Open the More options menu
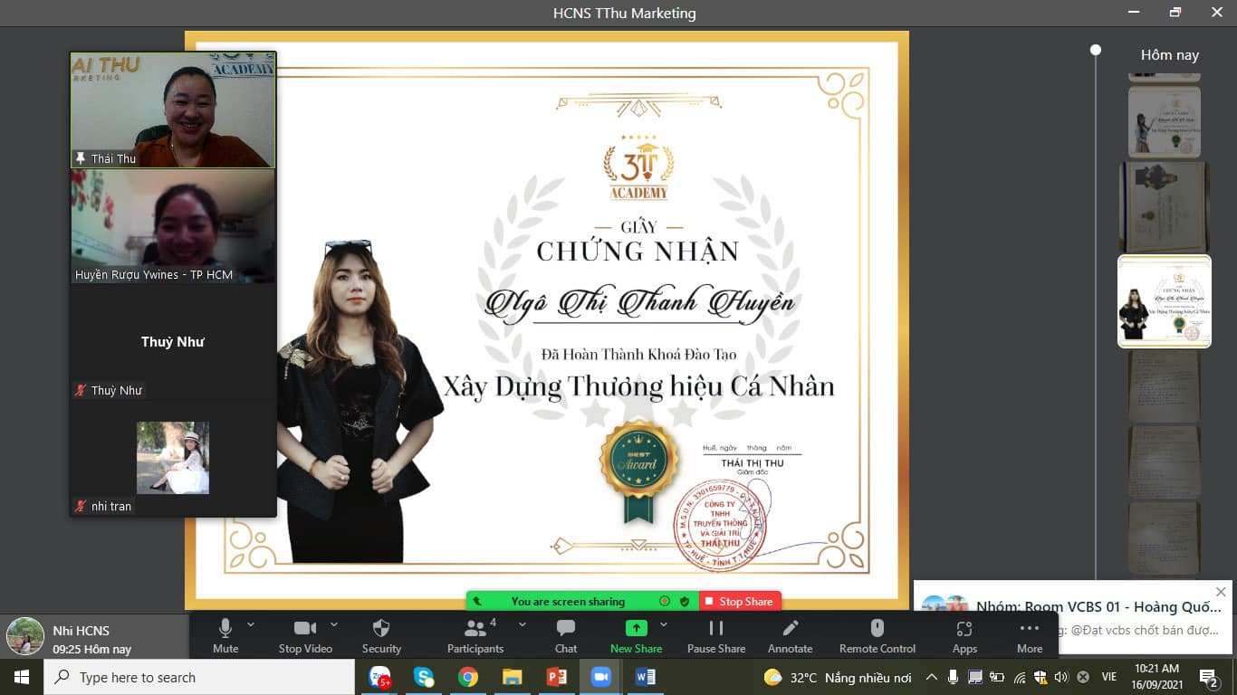 click(x=1030, y=635)
